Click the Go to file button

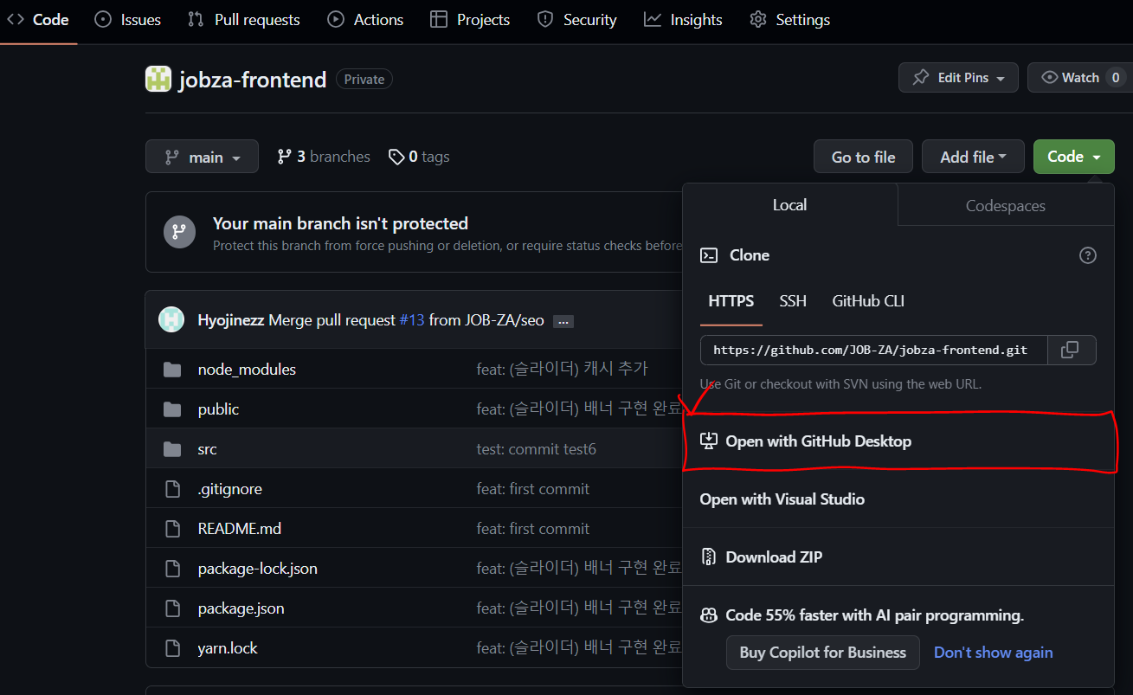click(863, 157)
